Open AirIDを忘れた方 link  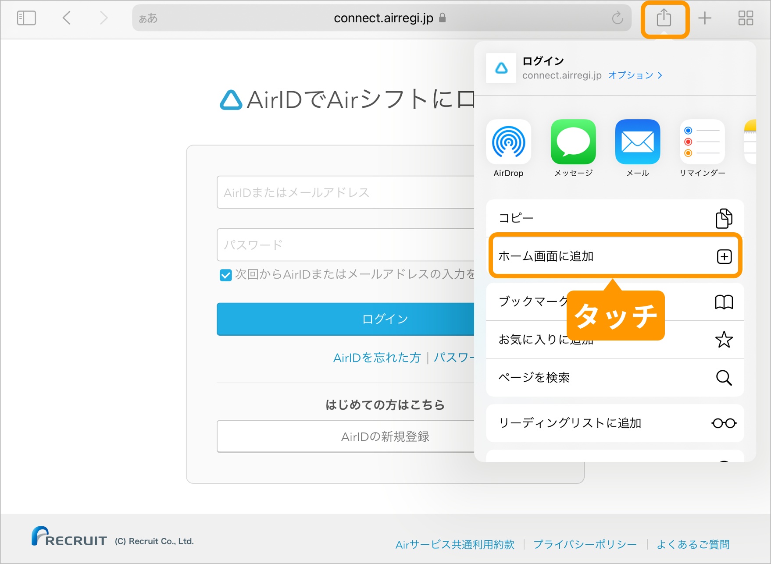tap(376, 358)
